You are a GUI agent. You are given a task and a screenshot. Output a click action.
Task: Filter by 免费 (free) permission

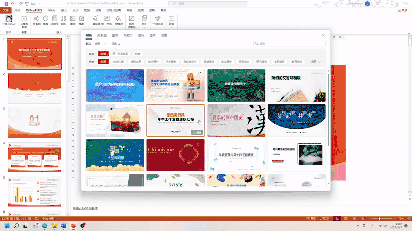tap(138, 54)
